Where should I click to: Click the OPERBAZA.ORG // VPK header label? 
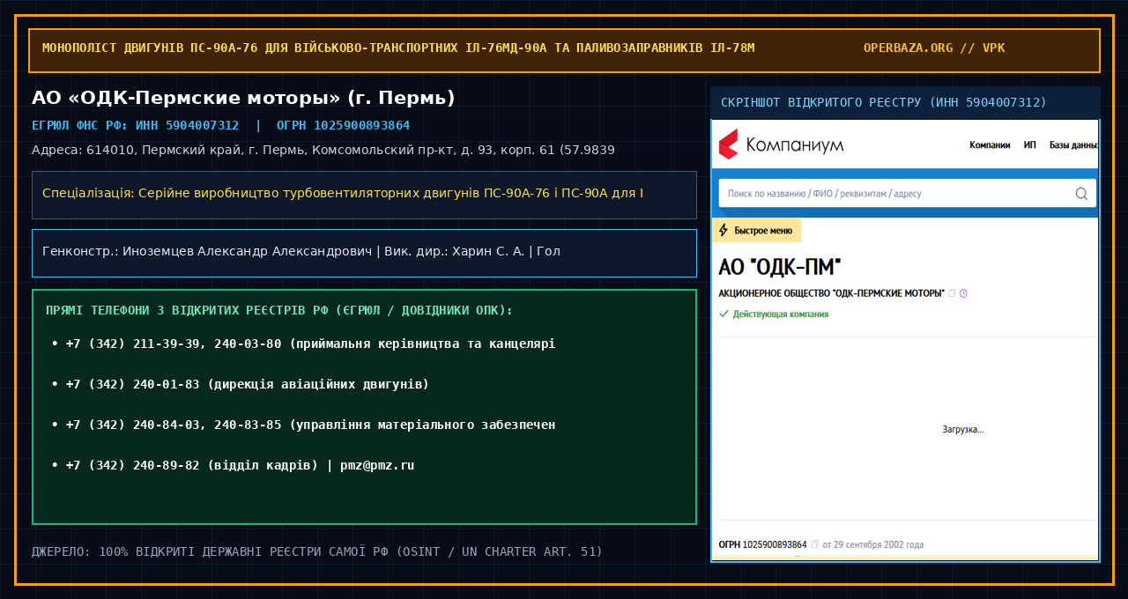pyautogui.click(x=934, y=48)
